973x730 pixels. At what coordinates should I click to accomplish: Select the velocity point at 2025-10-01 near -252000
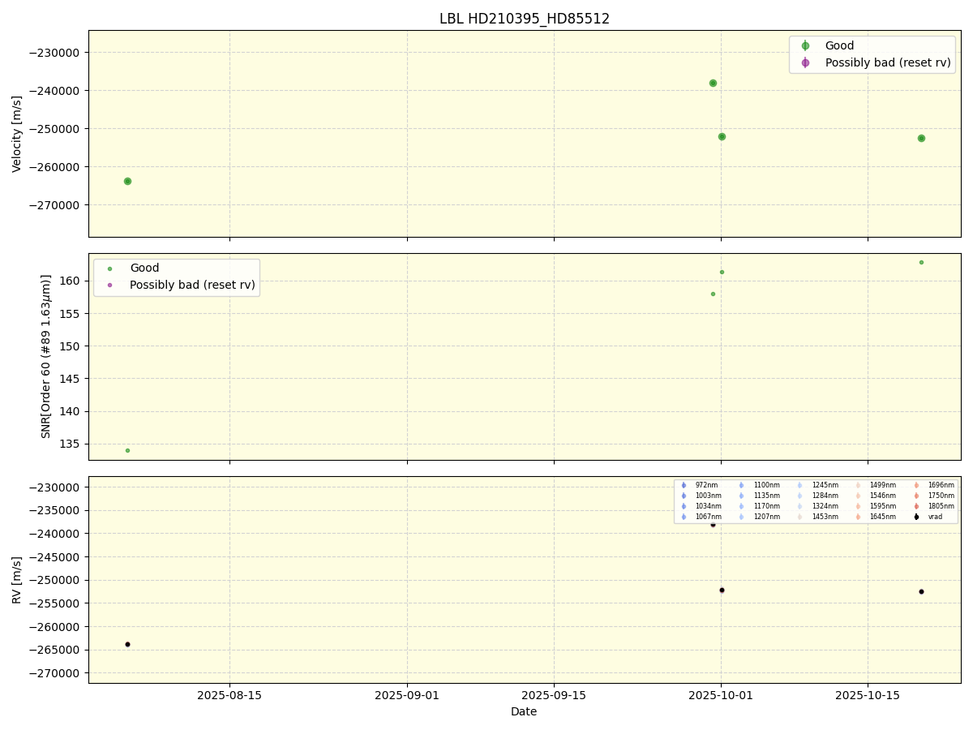pos(722,136)
